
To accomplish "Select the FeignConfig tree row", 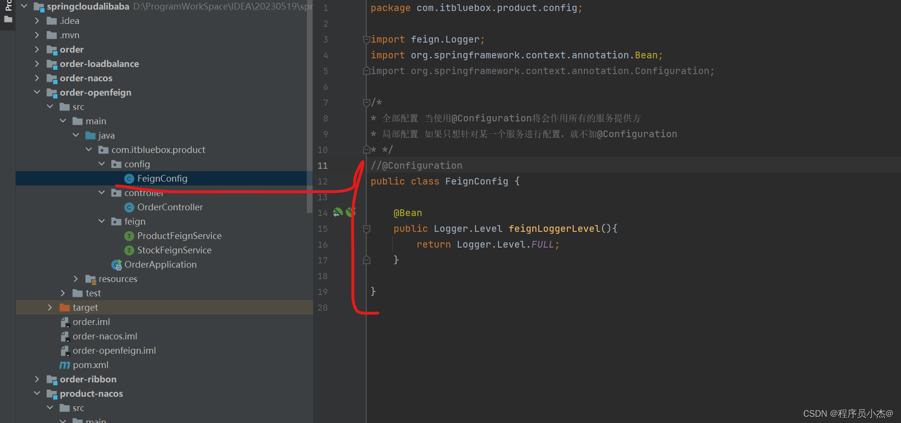I will pos(164,178).
